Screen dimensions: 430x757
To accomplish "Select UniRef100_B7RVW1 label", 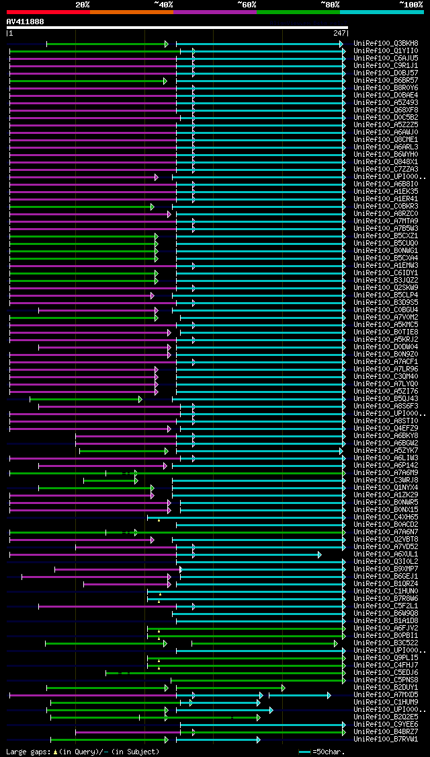I will click(x=386, y=739).
